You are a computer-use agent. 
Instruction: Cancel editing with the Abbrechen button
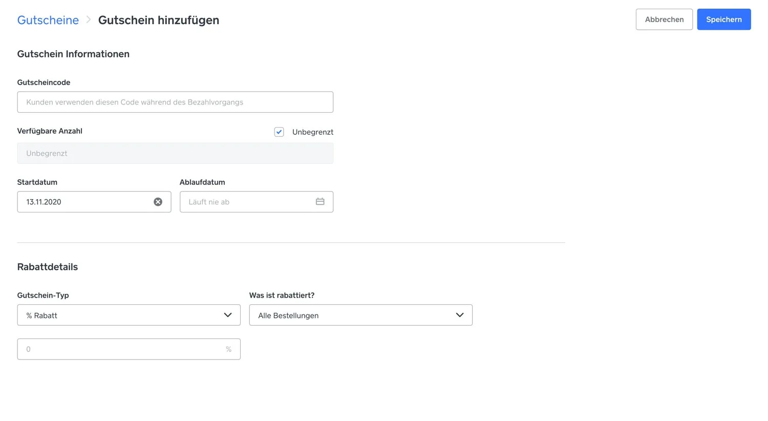pyautogui.click(x=664, y=19)
